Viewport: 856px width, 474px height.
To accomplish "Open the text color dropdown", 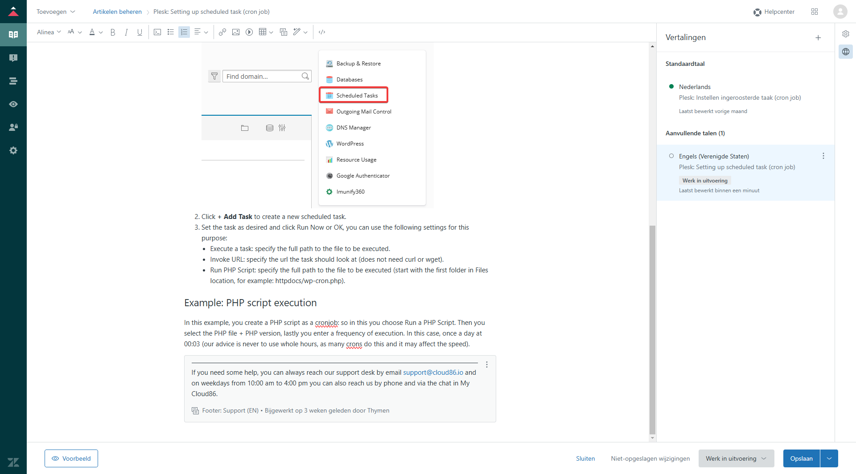I will 96,32.
